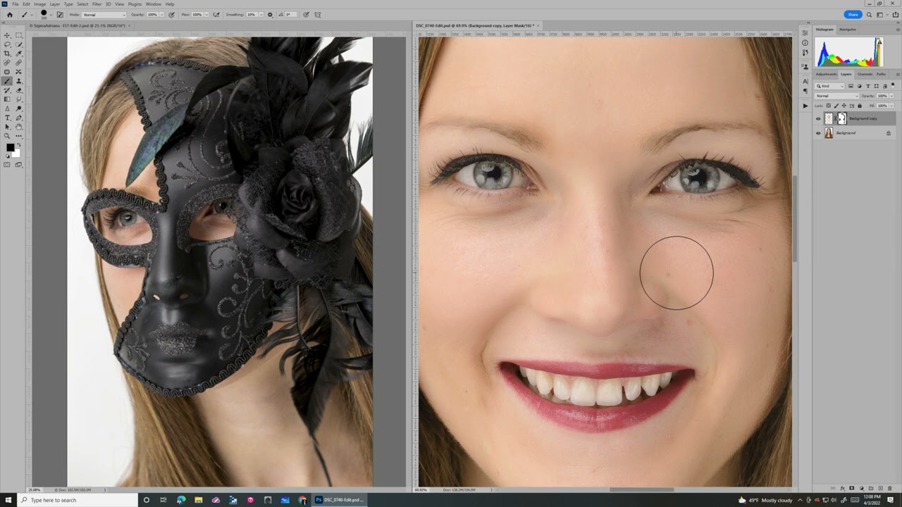
Task: Open the layer filter Kind dropdown
Action: 829,86
